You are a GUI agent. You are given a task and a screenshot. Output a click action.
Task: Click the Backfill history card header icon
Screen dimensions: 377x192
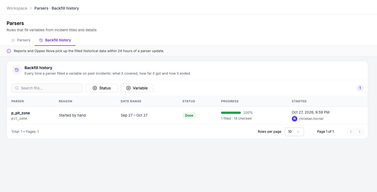pos(17,70)
